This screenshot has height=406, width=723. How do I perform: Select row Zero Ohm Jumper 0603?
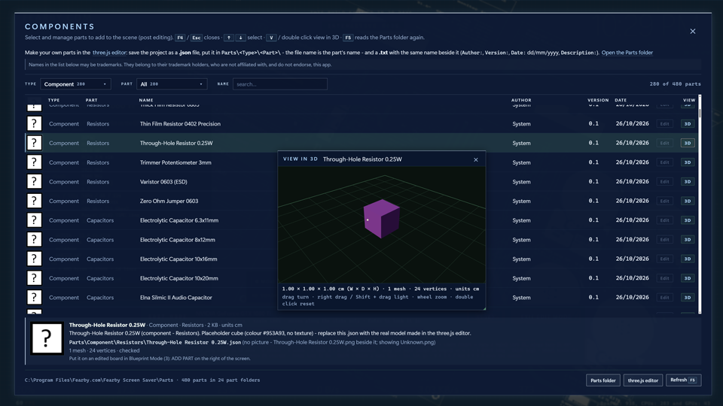tap(362, 201)
